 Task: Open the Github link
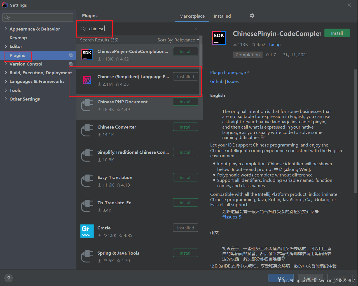pyautogui.click(x=217, y=82)
